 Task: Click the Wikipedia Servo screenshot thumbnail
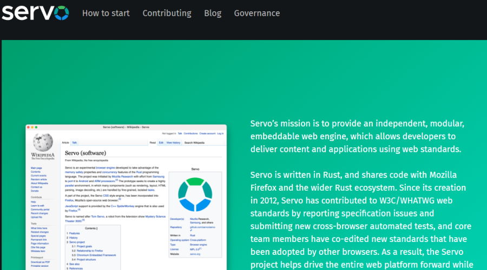pos(126,197)
